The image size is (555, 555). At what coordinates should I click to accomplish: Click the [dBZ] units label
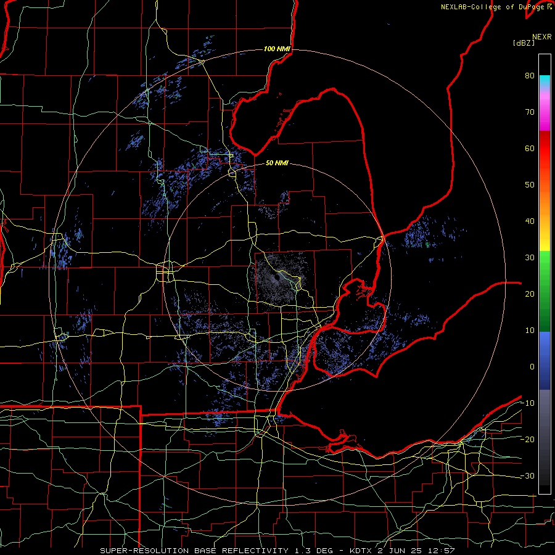[x=524, y=43]
